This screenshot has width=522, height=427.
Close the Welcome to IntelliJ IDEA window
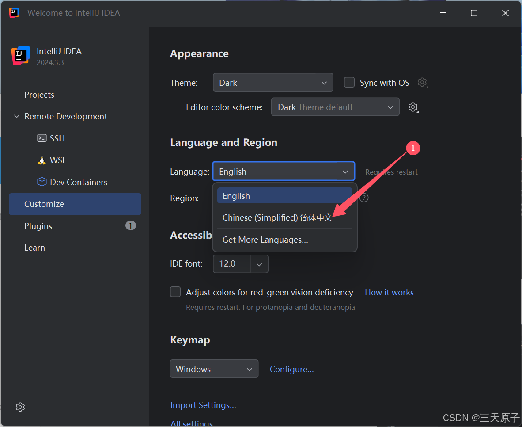click(x=505, y=13)
